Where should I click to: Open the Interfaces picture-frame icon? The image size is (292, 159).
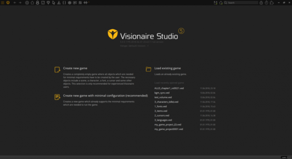click(x=43, y=3)
